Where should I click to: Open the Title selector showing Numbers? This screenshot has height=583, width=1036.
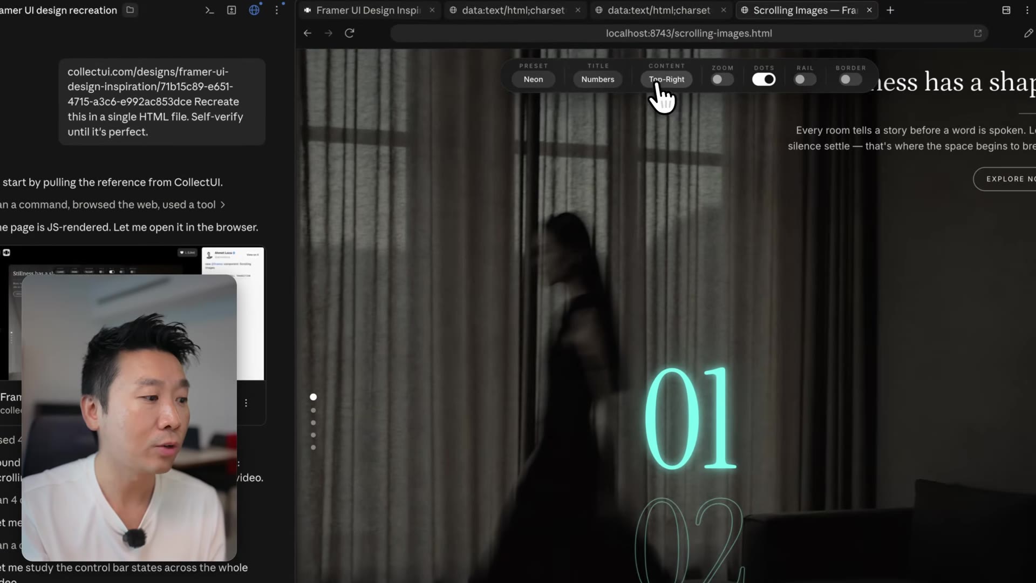[x=598, y=79]
